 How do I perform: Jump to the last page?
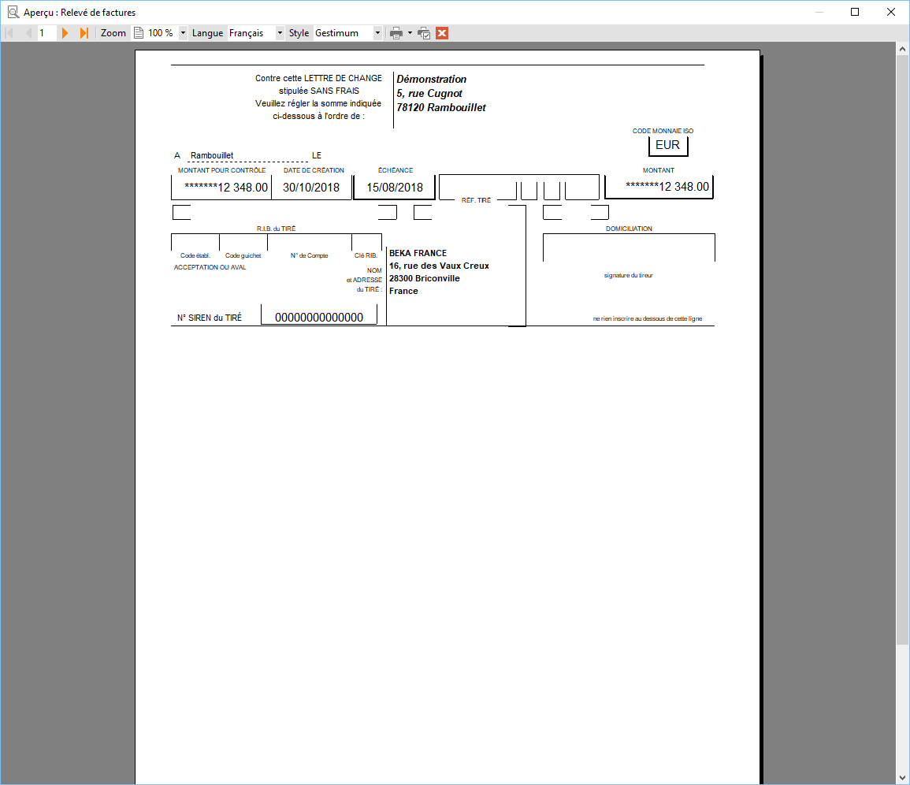[x=84, y=33]
